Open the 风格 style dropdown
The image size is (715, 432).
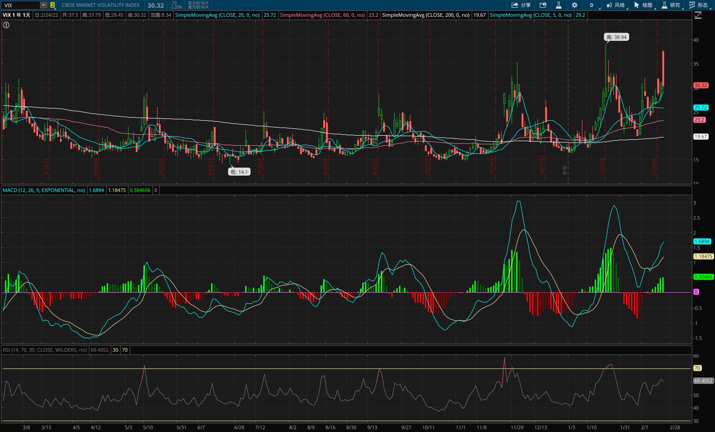point(616,5)
